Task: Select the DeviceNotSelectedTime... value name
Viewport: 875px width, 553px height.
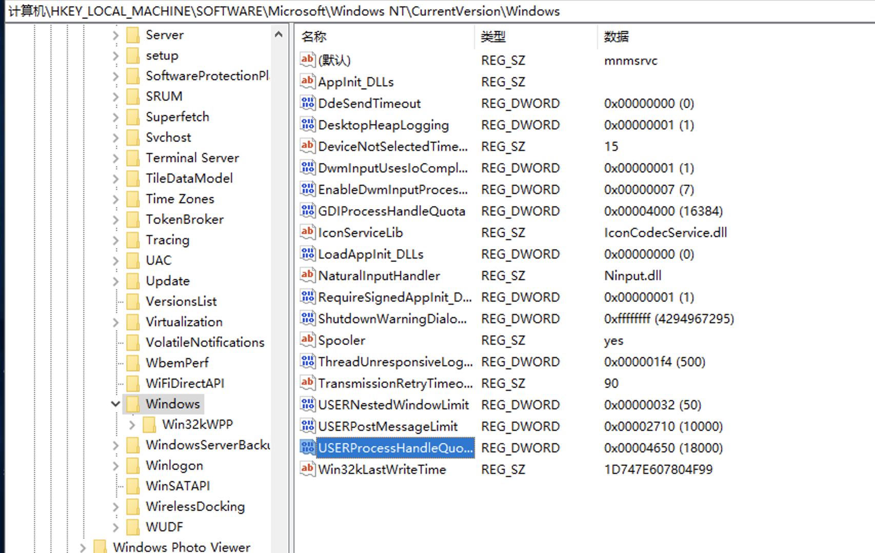Action: coord(393,146)
